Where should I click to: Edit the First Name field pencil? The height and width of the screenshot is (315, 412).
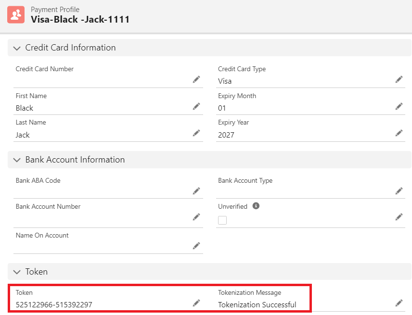[196, 106]
